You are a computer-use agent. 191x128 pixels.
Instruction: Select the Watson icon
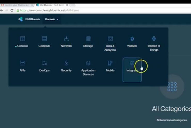point(132,39)
